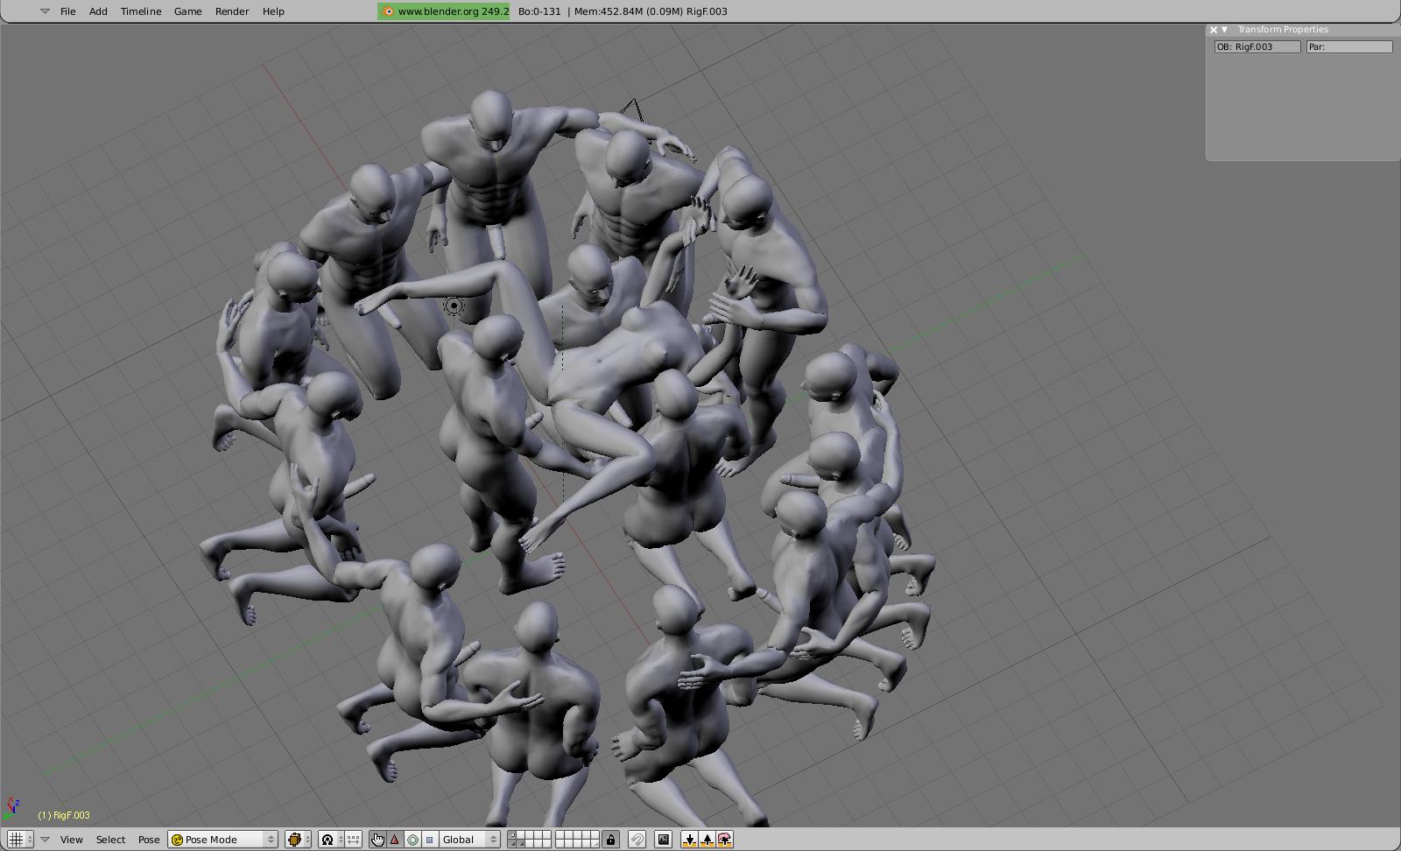Open the Timeline menu
Screen dimensions: 1401x851
point(140,11)
